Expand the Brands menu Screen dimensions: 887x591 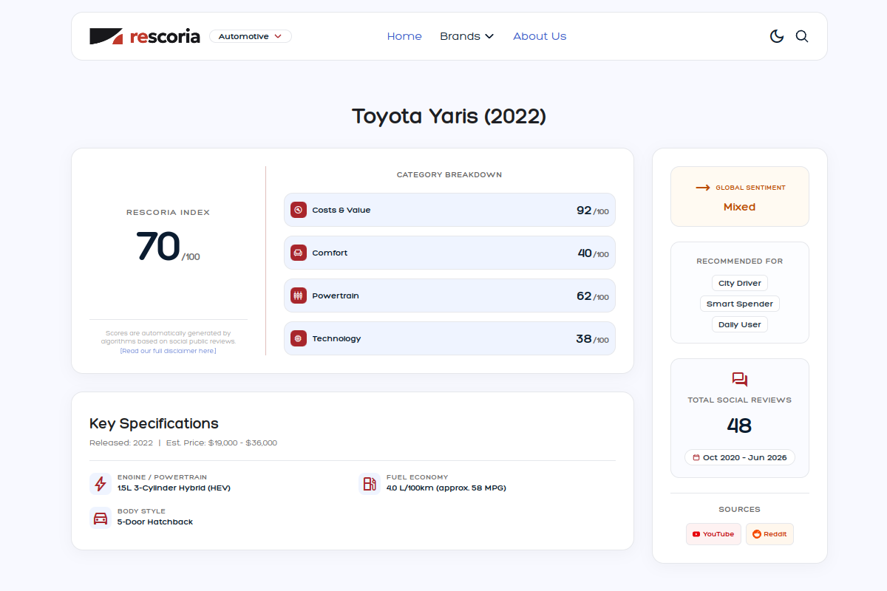point(466,36)
